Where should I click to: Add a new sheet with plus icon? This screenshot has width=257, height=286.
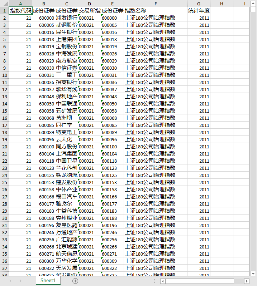click(75, 281)
